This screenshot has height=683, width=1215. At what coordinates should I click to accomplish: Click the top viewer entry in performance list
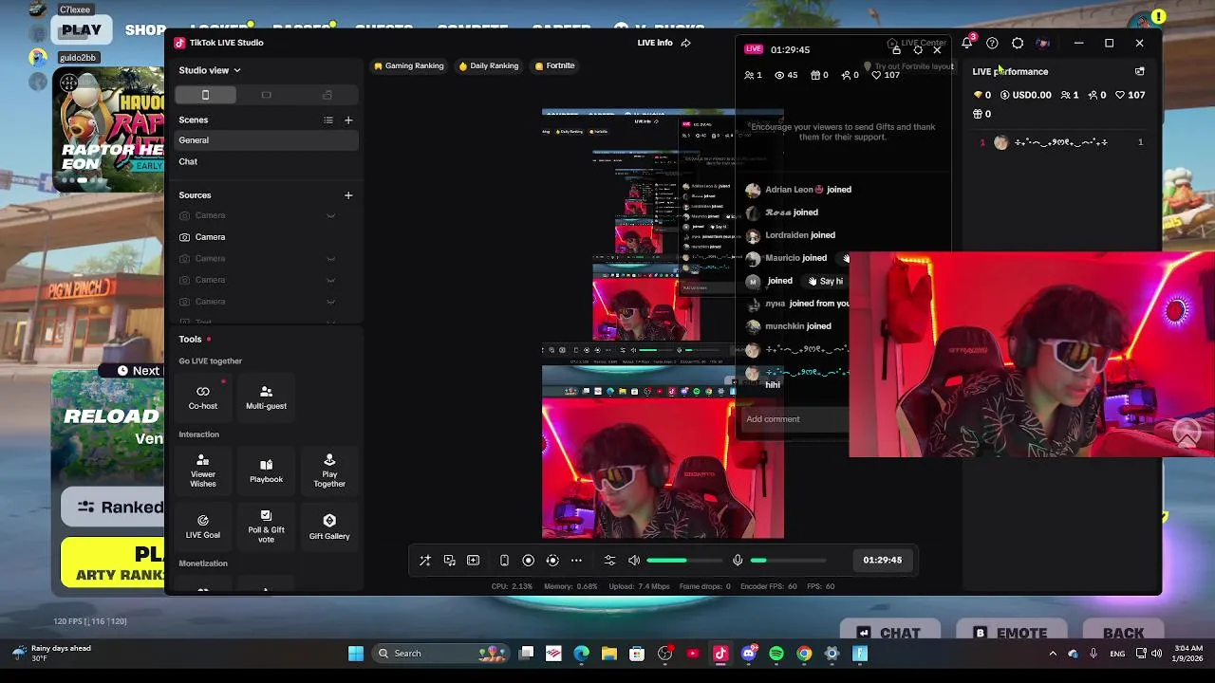coord(1061,142)
